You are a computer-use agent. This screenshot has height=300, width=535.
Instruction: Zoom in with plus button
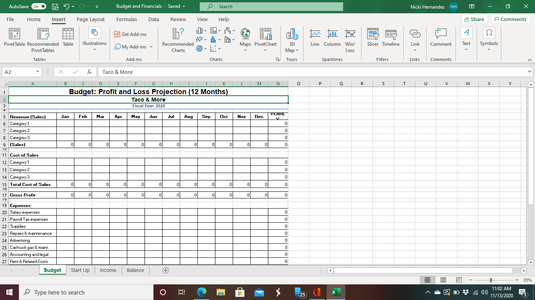(517, 280)
